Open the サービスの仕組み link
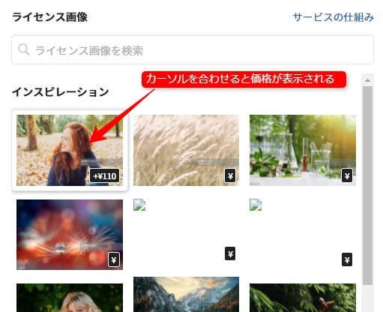Viewport: 383px width, 312px height. click(334, 17)
